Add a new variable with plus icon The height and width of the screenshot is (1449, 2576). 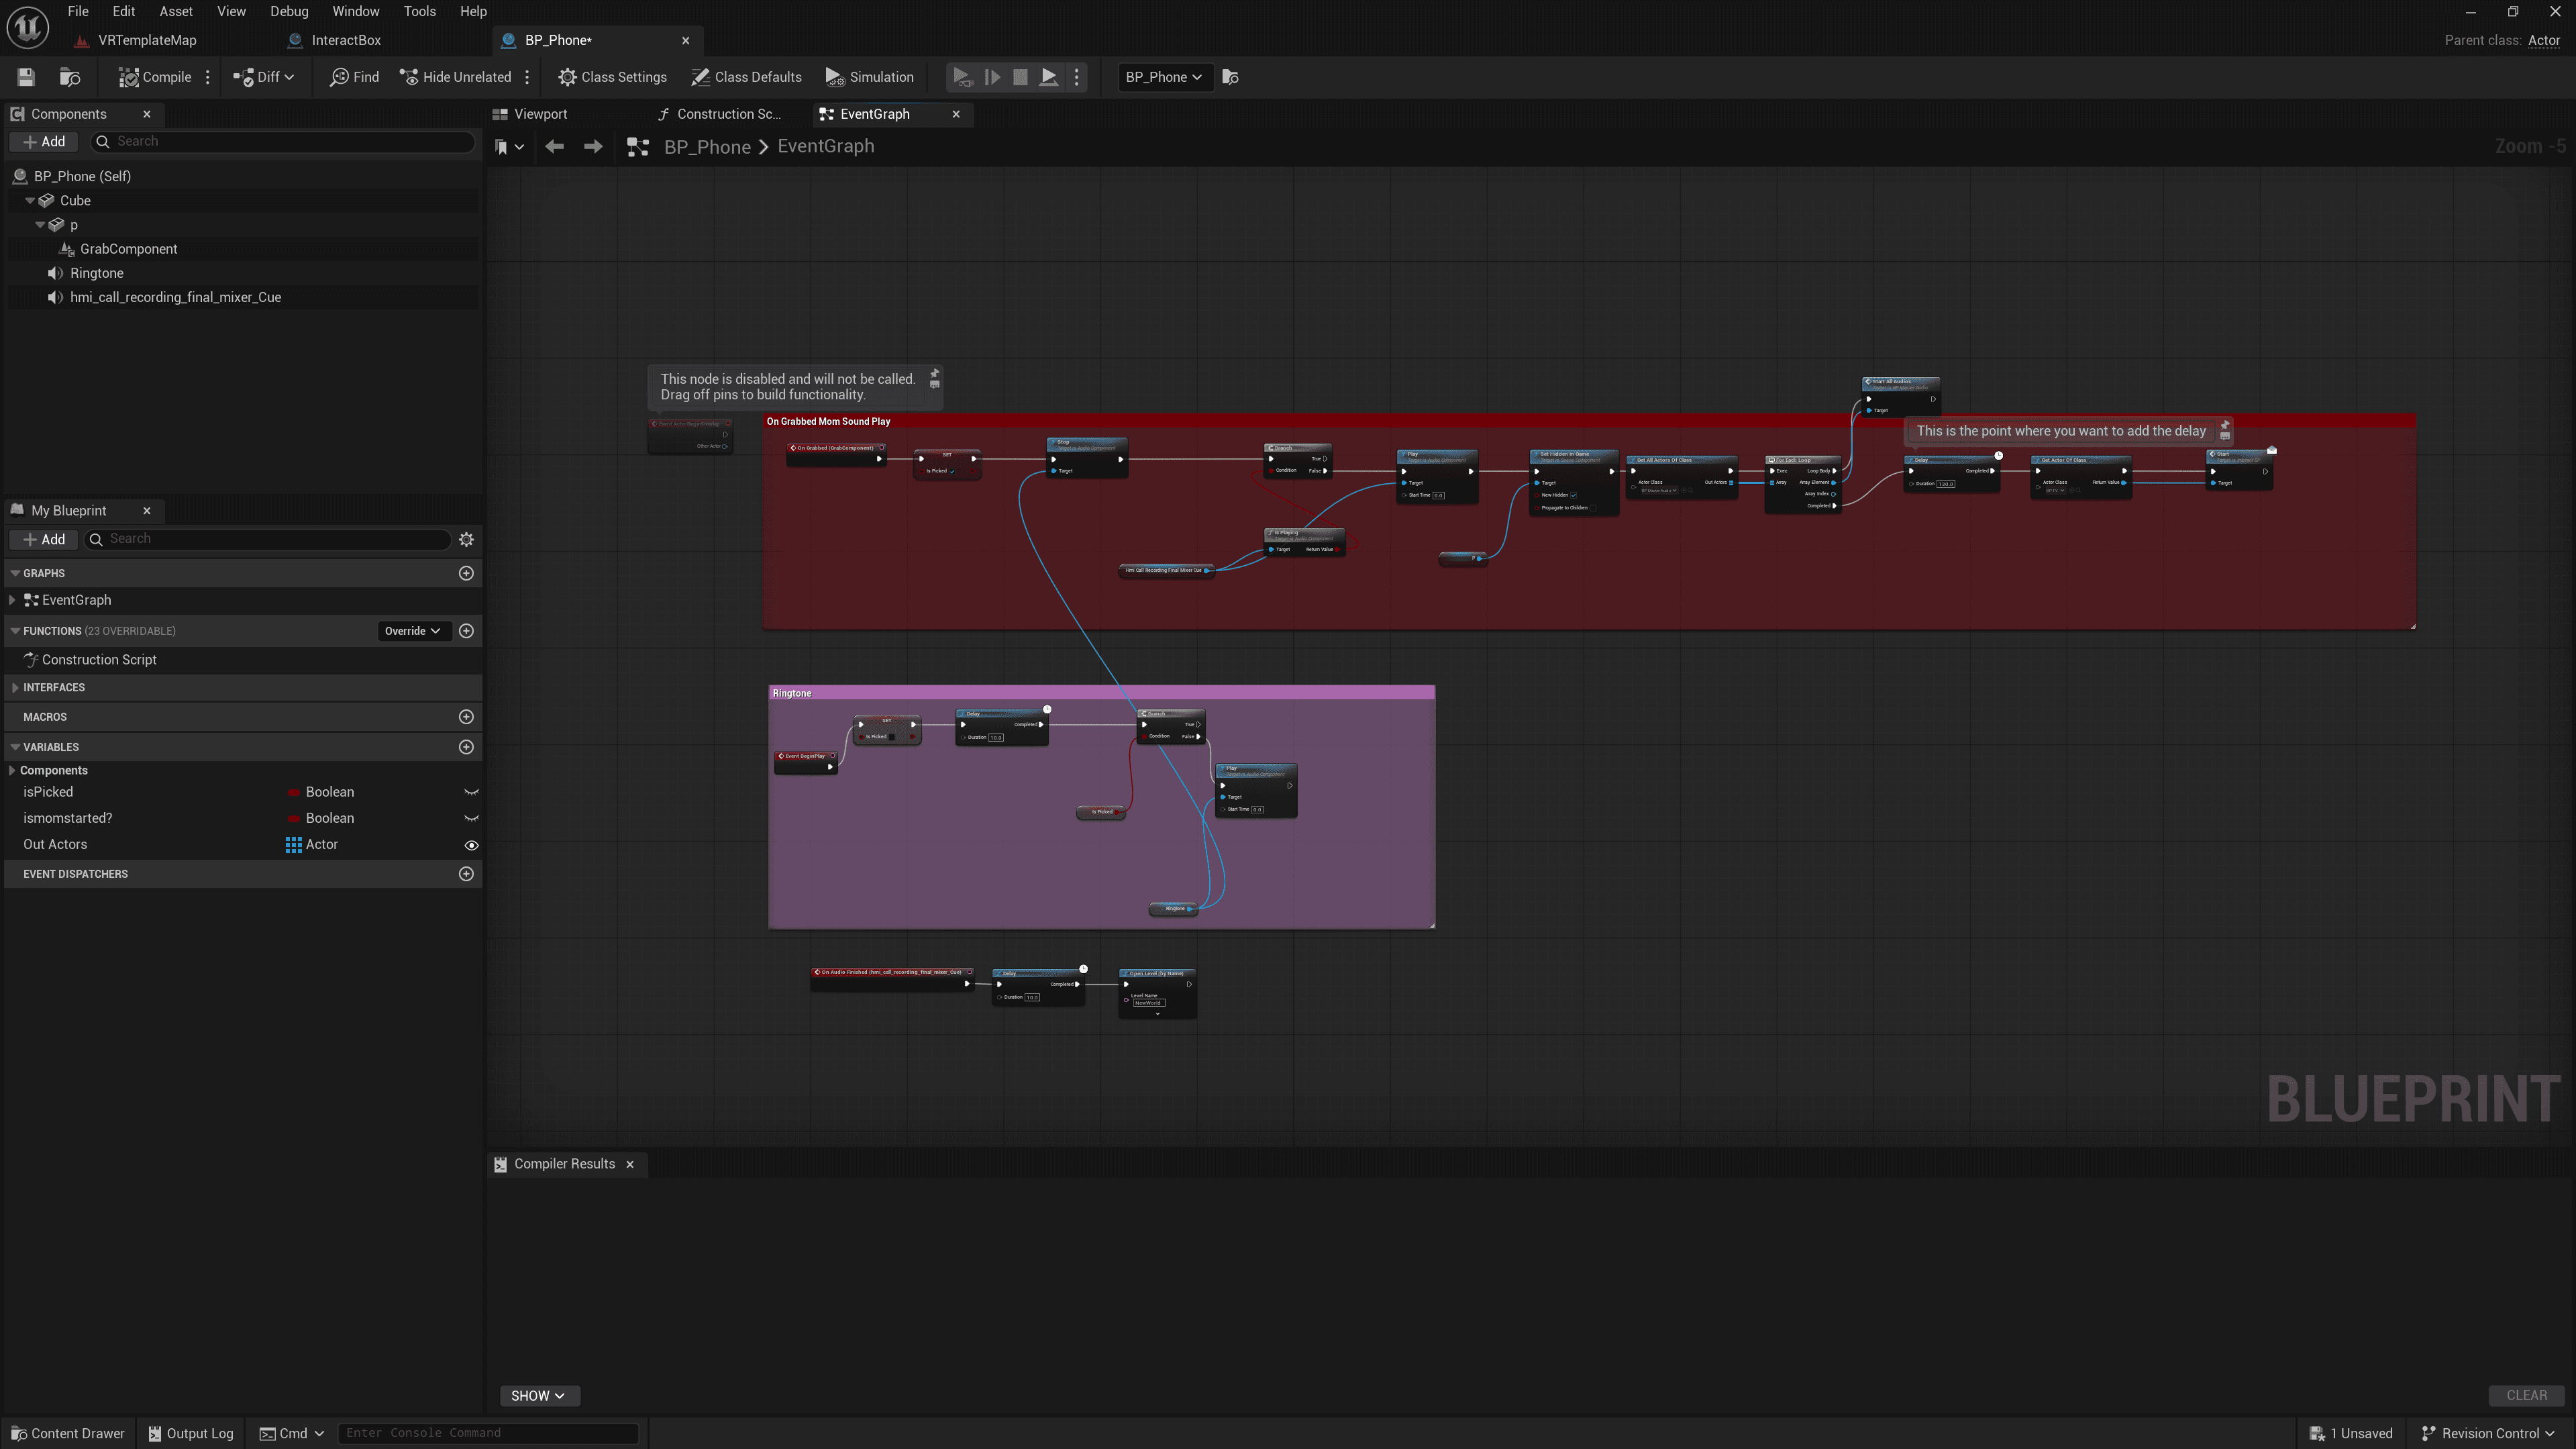pyautogui.click(x=466, y=747)
